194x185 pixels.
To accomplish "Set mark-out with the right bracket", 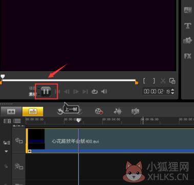I will (154, 81).
